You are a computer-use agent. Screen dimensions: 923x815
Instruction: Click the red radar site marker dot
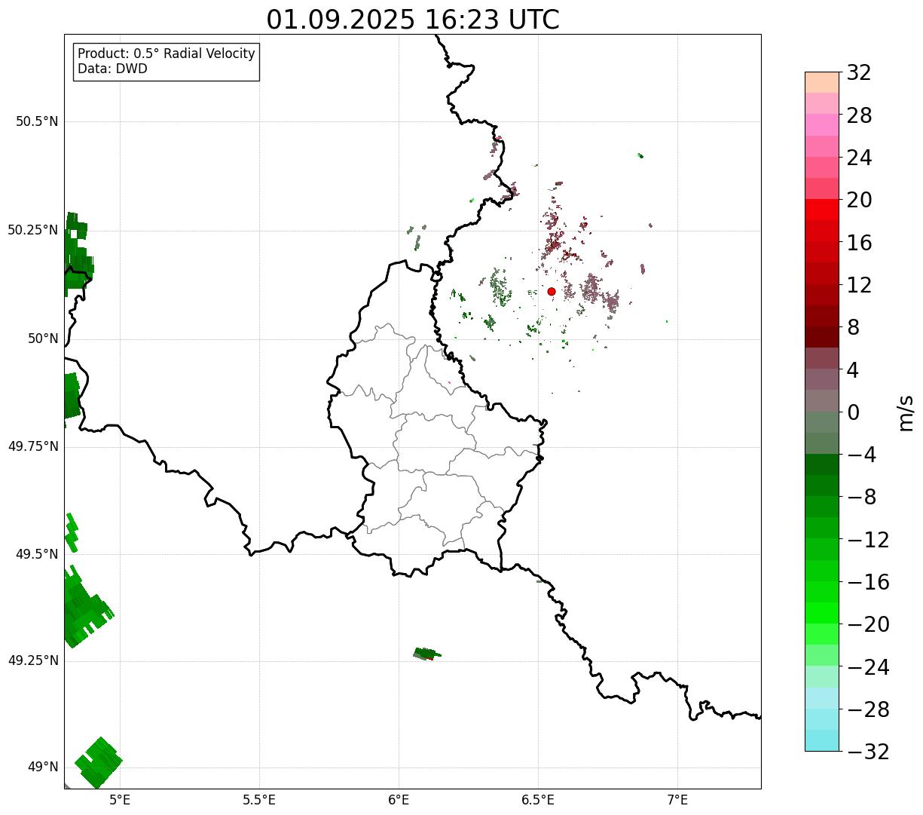point(552,291)
